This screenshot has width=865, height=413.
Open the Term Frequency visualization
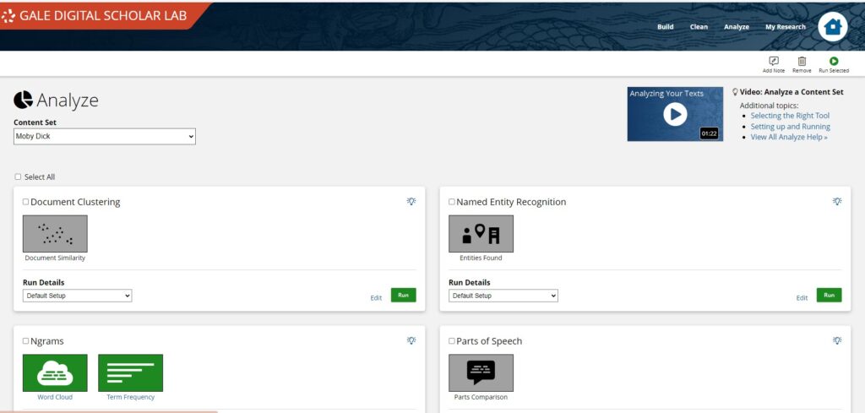pos(130,372)
